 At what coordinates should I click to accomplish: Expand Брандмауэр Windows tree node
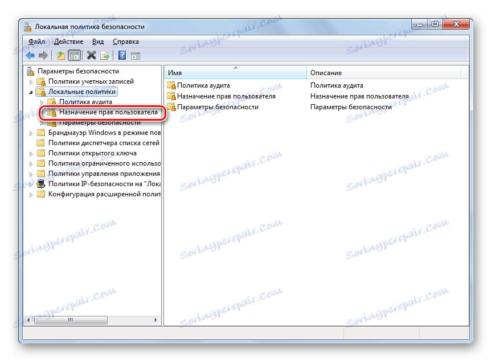pyautogui.click(x=31, y=133)
